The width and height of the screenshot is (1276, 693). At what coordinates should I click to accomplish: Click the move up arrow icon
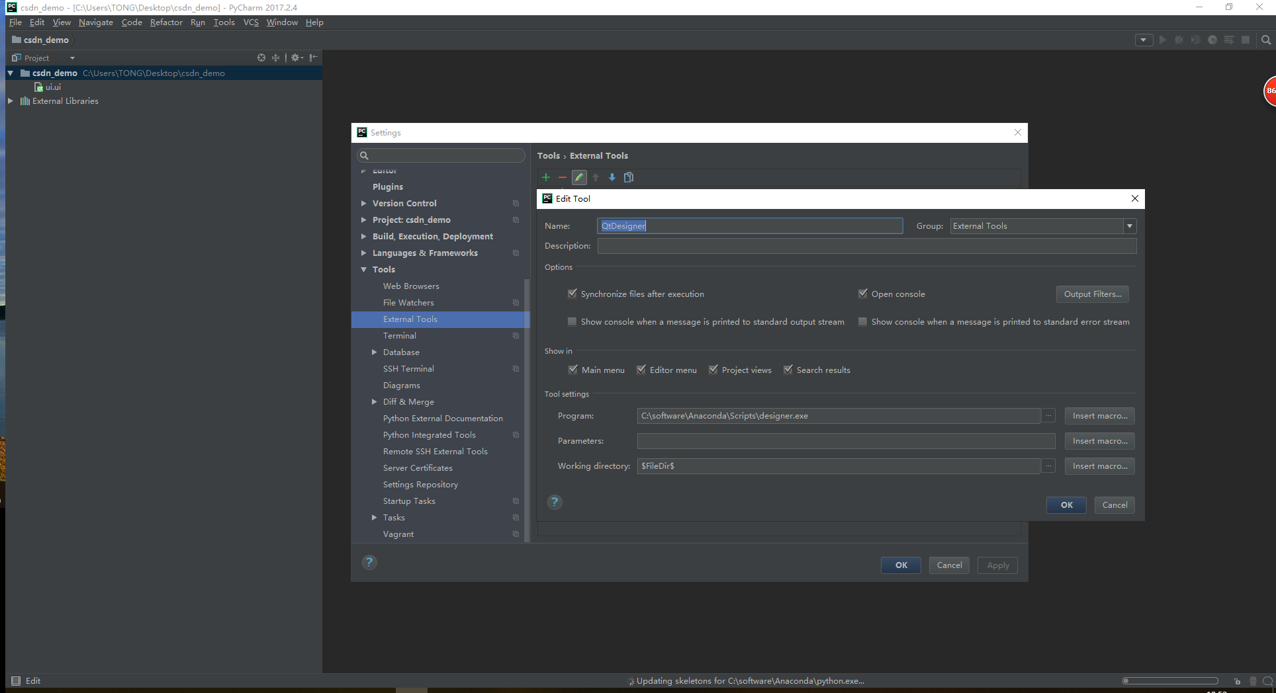(596, 177)
